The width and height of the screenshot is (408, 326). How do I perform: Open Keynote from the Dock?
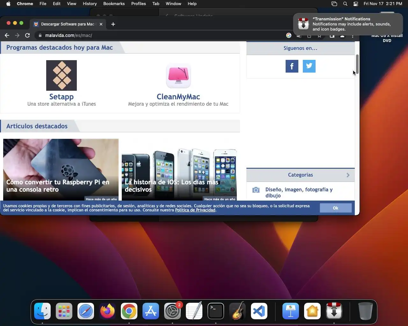click(291, 311)
